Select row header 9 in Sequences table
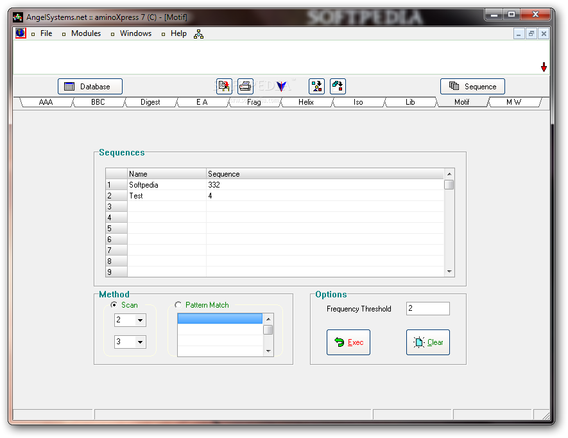Viewport: 568px width, 438px height. (x=116, y=272)
